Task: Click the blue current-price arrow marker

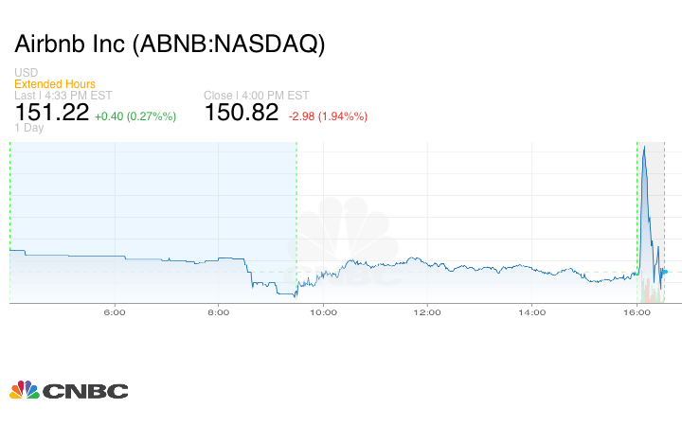Action: coord(664,272)
